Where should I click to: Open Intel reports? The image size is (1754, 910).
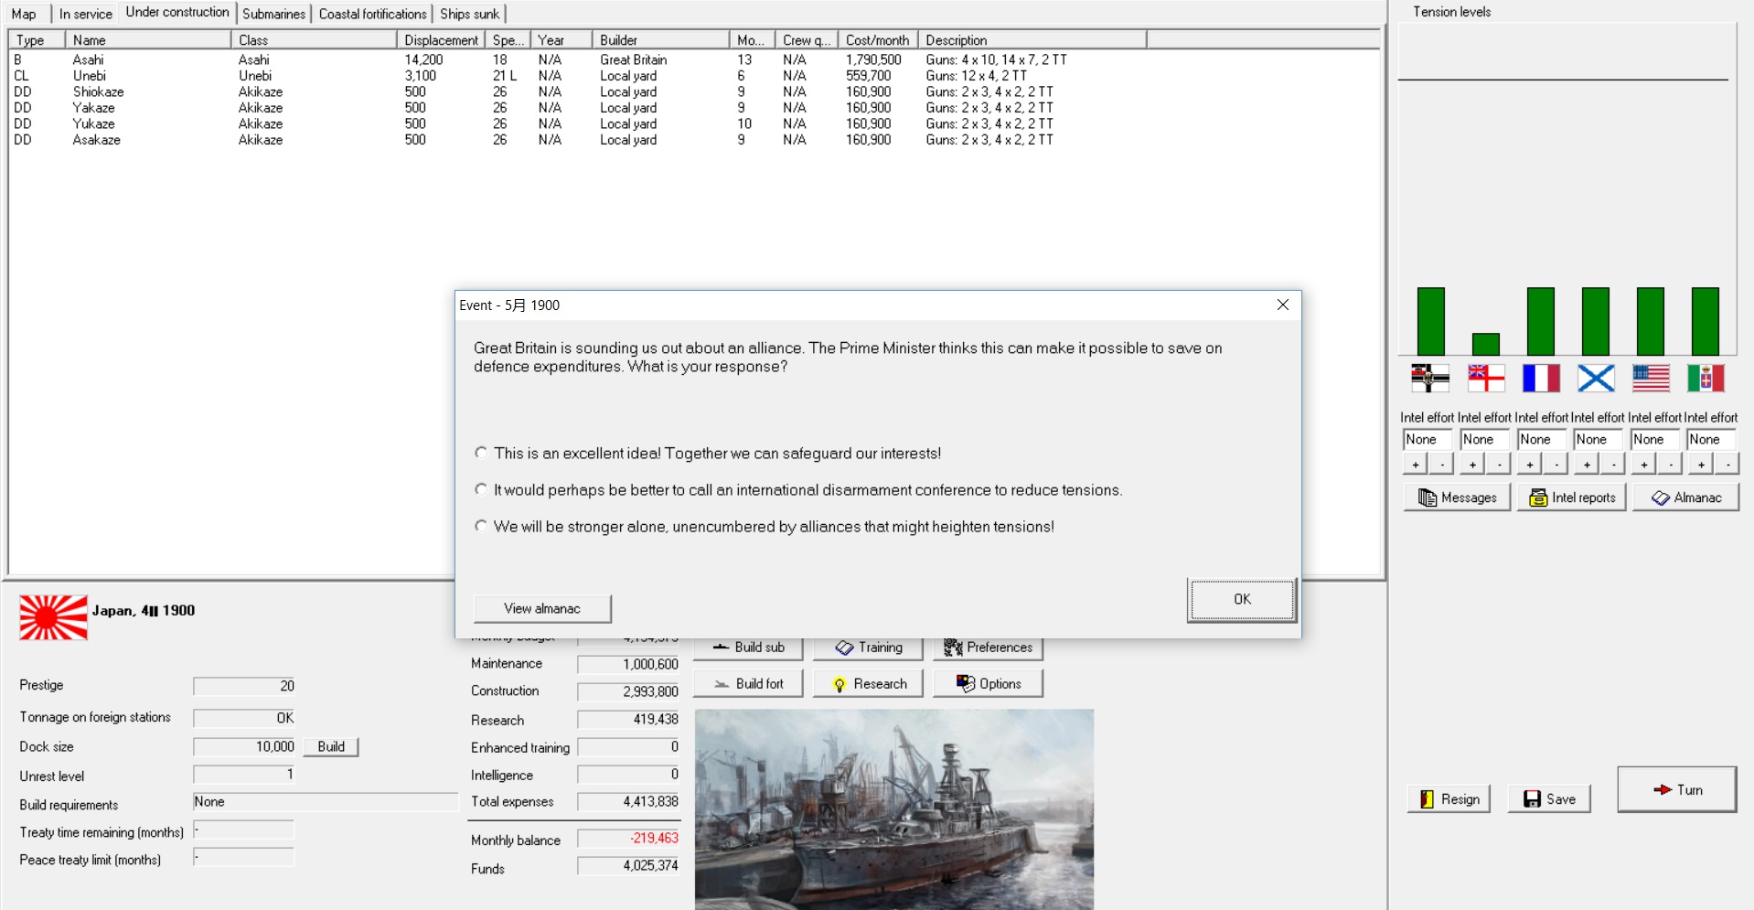point(1572,498)
